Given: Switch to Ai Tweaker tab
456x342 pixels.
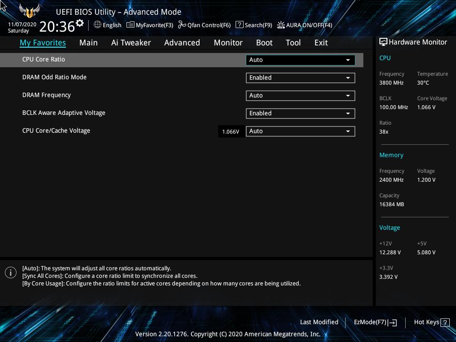Looking at the screenshot, I should click(x=131, y=43).
